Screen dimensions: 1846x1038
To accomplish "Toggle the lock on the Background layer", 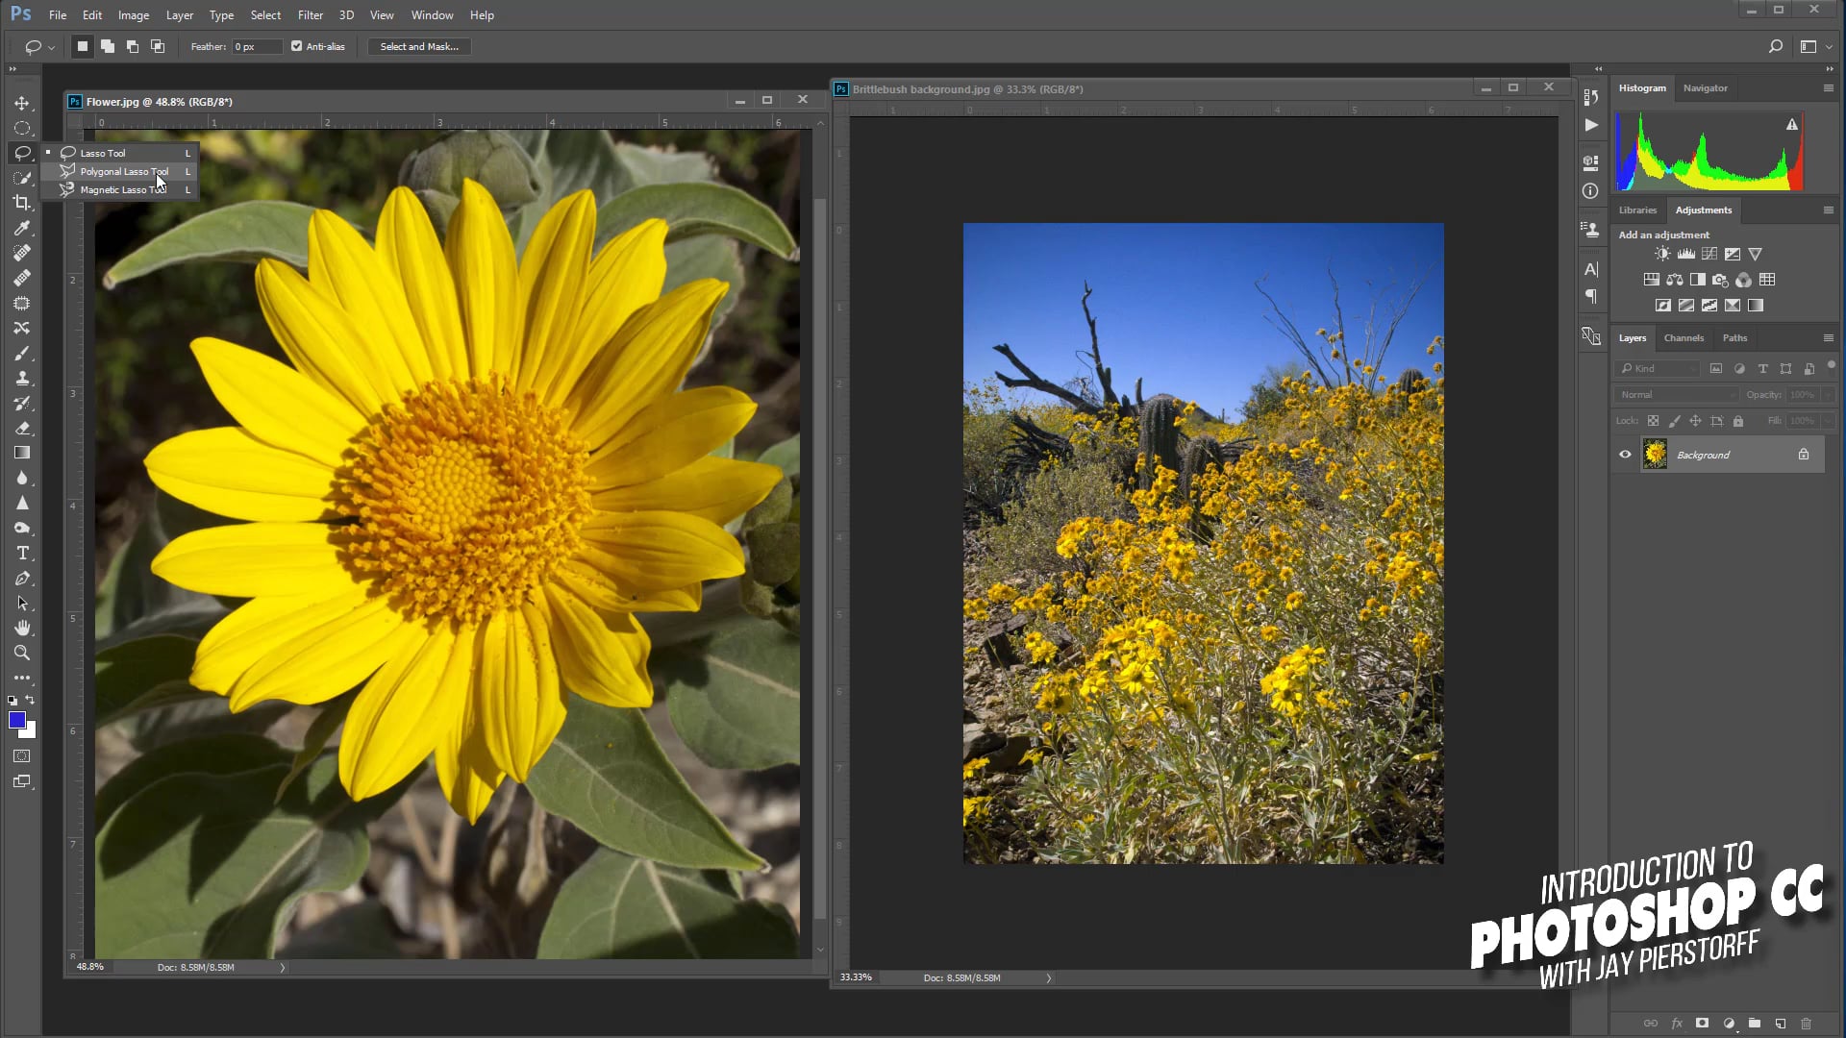I will 1806,454.
